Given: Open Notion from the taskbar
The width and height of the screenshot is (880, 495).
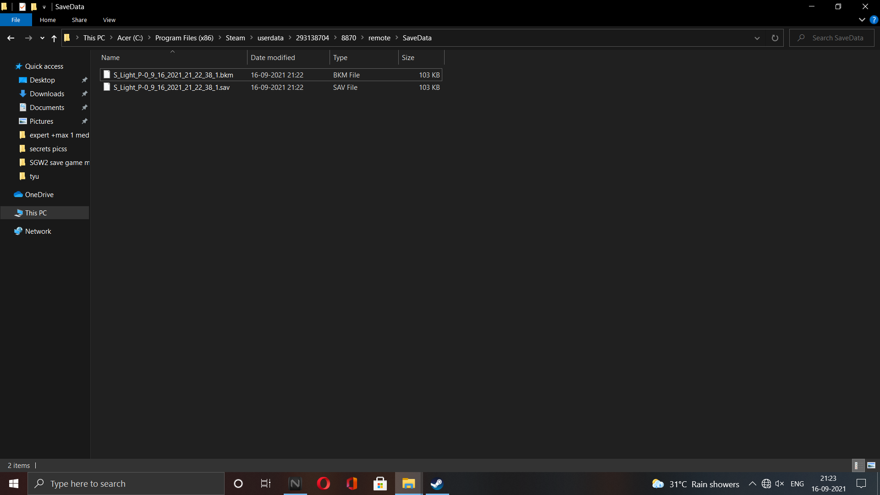Looking at the screenshot, I should 295,484.
